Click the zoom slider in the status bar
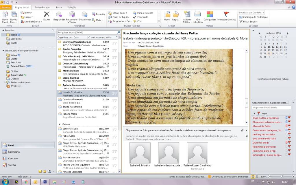Screen dimensions: 296x185 pyautogui.click(x=282, y=176)
